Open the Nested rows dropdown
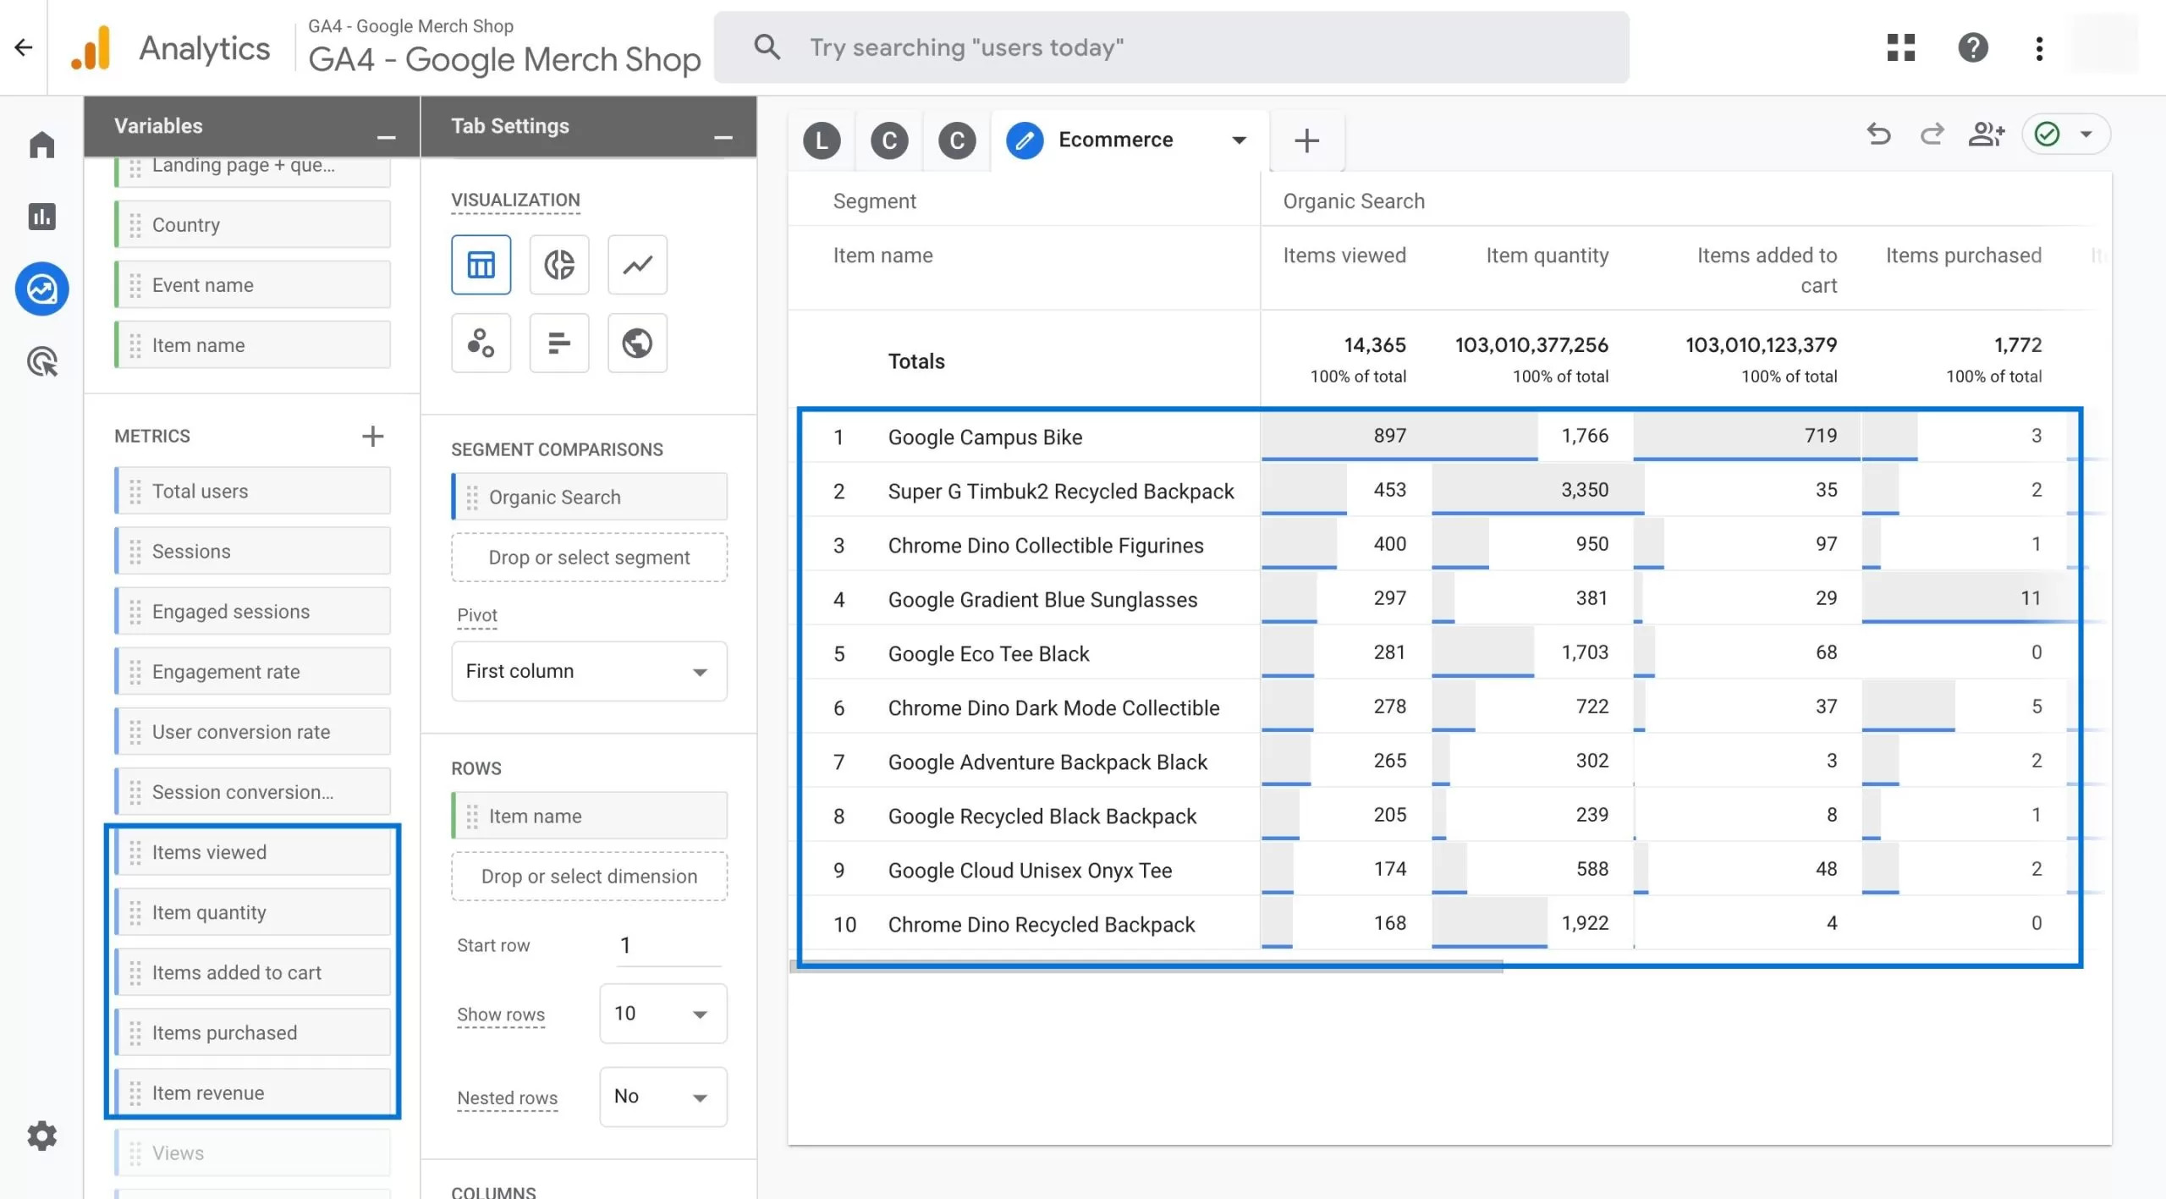Screen dimensions: 2166x1199 point(662,1097)
